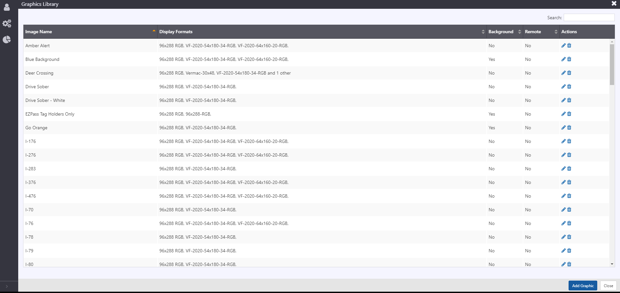Viewport: 620px width, 293px height.
Task: Edit the I-283 graphic
Action: pos(563,169)
